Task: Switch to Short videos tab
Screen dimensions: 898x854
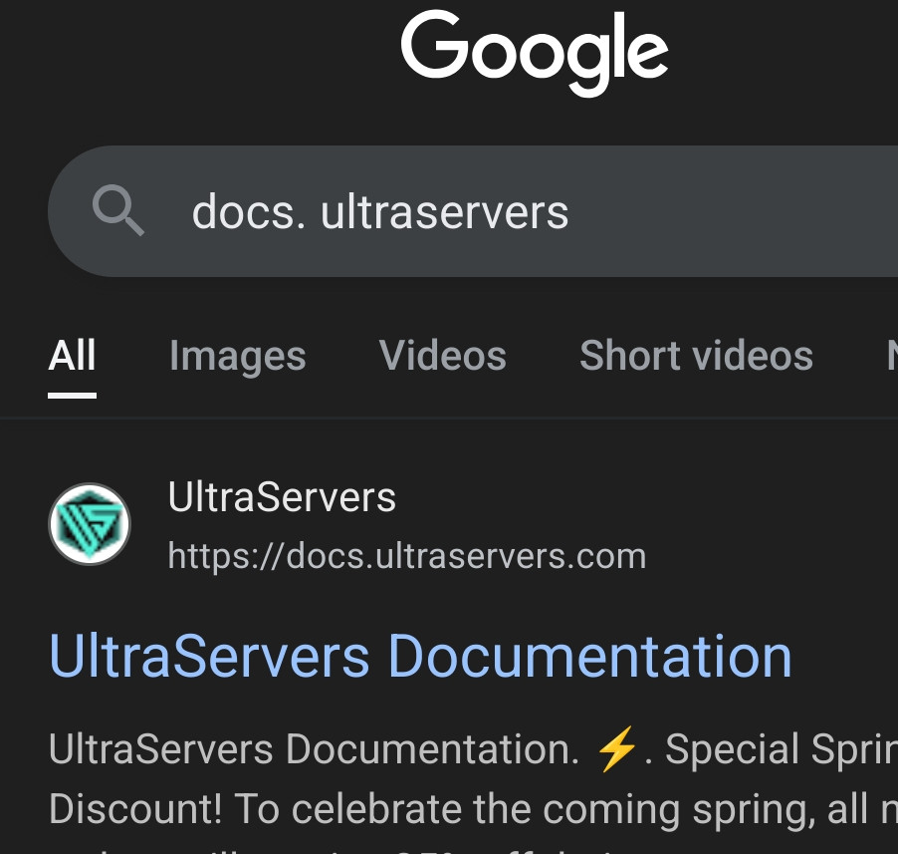Action: 697,356
